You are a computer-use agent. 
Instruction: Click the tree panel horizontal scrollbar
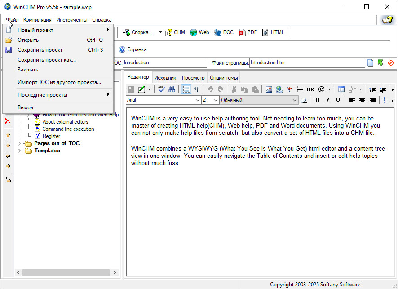tap(66, 272)
